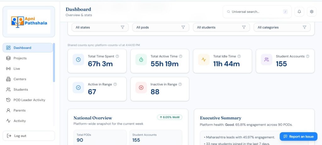Click the Activity pulse icon in sidebar
The width and height of the screenshot is (322, 145).
8,121
